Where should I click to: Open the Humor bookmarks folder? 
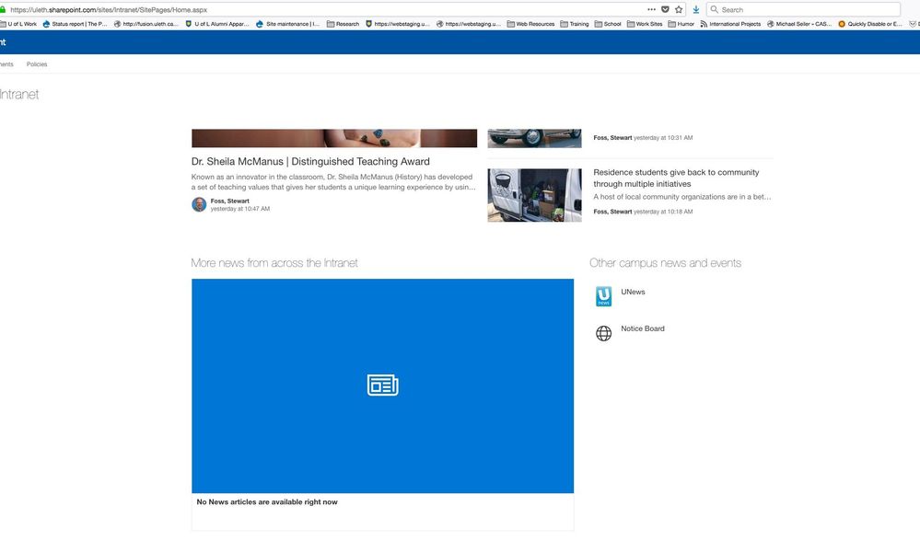click(x=680, y=23)
